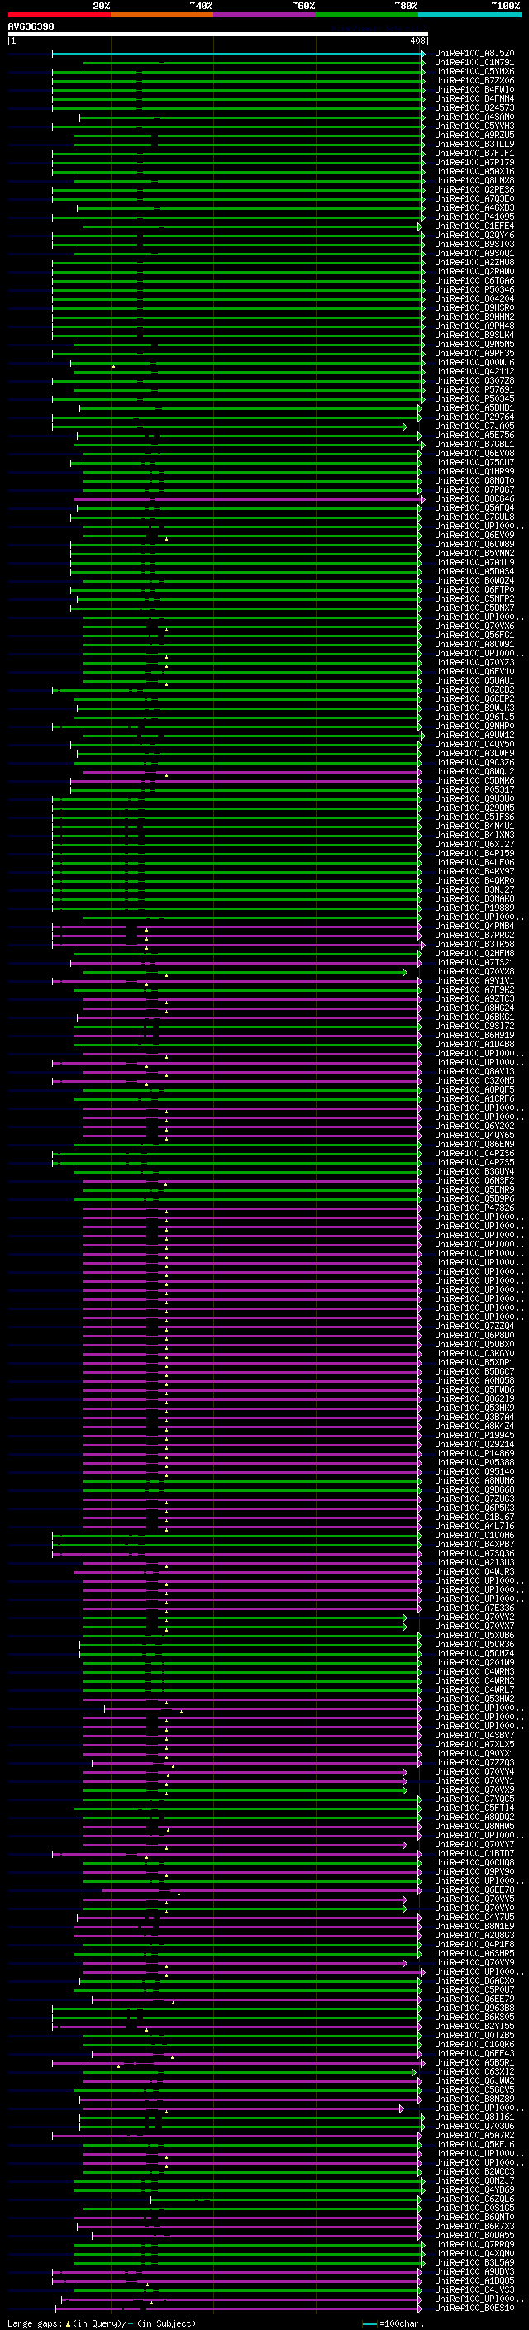Viewport: 529px width, 2330px height.
Task: Select hit label UniRef100_P19889
Action: tap(474, 908)
